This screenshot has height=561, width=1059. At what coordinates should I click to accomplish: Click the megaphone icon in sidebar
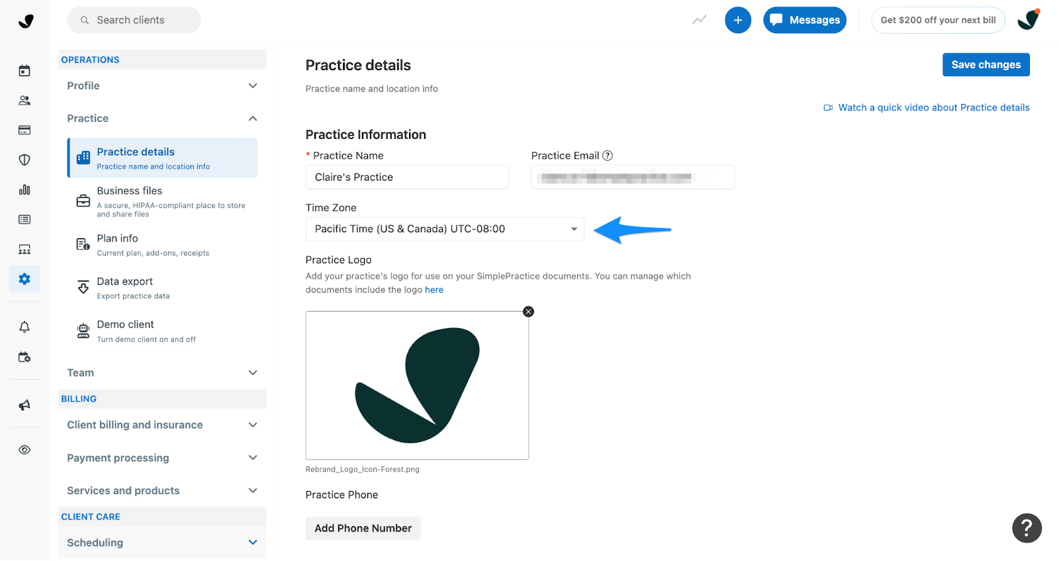tap(24, 405)
